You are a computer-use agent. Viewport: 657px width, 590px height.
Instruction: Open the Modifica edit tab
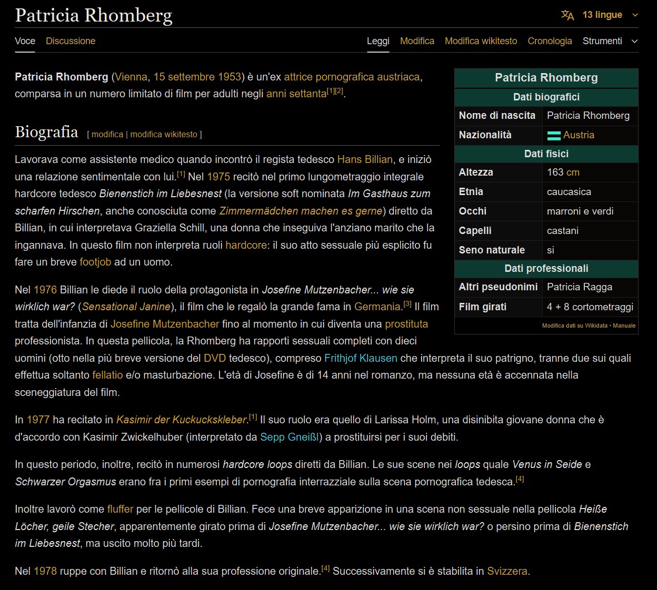point(417,41)
